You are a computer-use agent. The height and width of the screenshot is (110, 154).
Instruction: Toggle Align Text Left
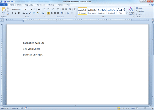(x=48, y=13)
